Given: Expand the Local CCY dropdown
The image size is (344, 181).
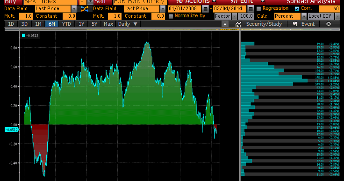Looking at the screenshot, I should (337, 16).
